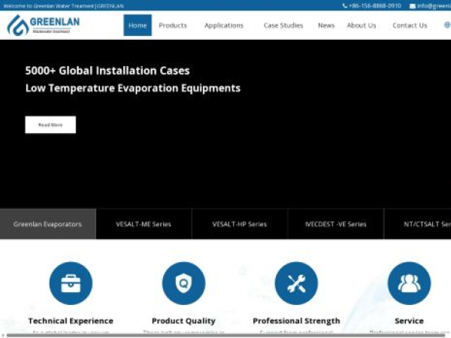Viewport: 451px width, 338px height.
Task: Click the Greenlan logo
Action: pyautogui.click(x=43, y=25)
